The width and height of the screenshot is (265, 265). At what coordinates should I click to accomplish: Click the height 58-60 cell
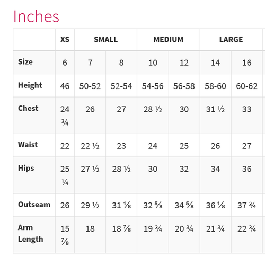click(215, 86)
